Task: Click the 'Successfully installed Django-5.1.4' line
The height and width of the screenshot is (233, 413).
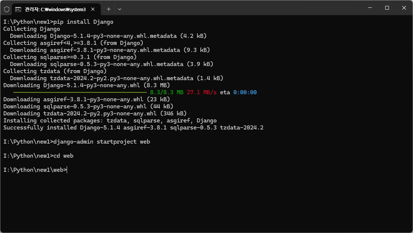Action: point(133,128)
